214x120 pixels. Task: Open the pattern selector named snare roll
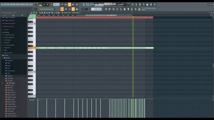(x=97, y=9)
